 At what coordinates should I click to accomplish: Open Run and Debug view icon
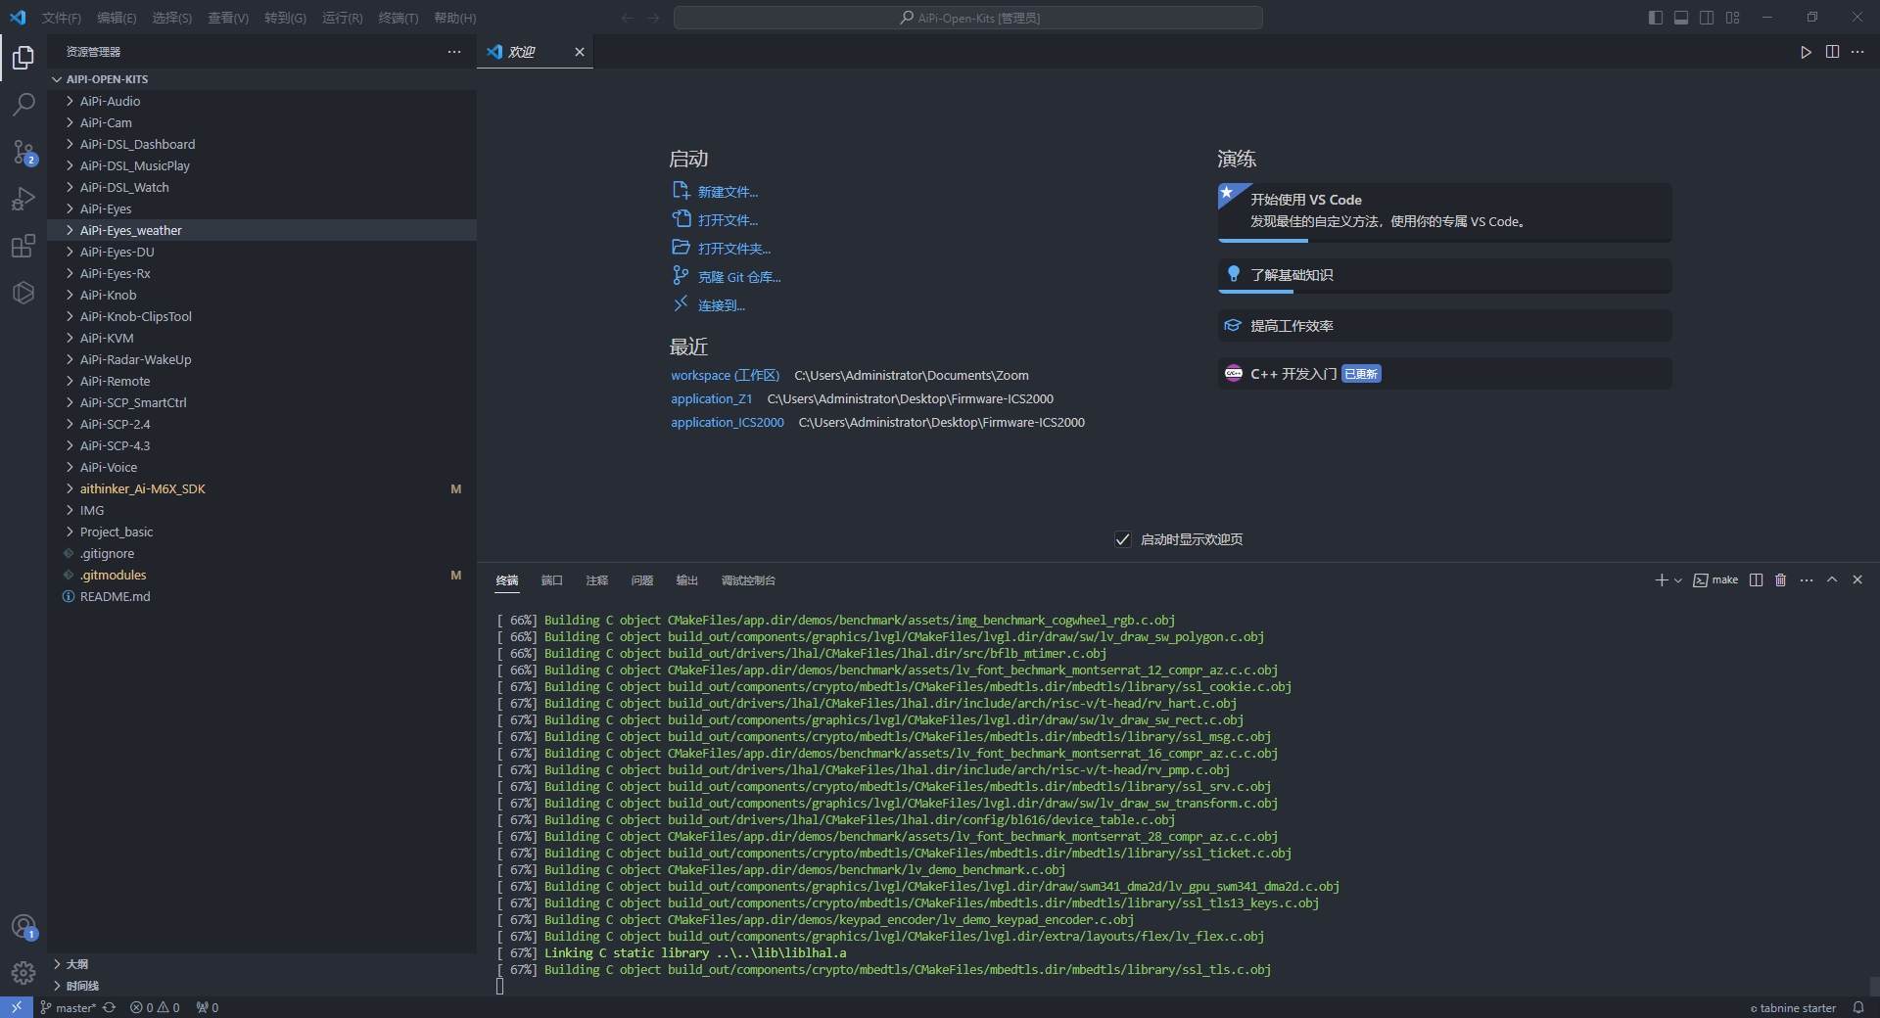(23, 199)
